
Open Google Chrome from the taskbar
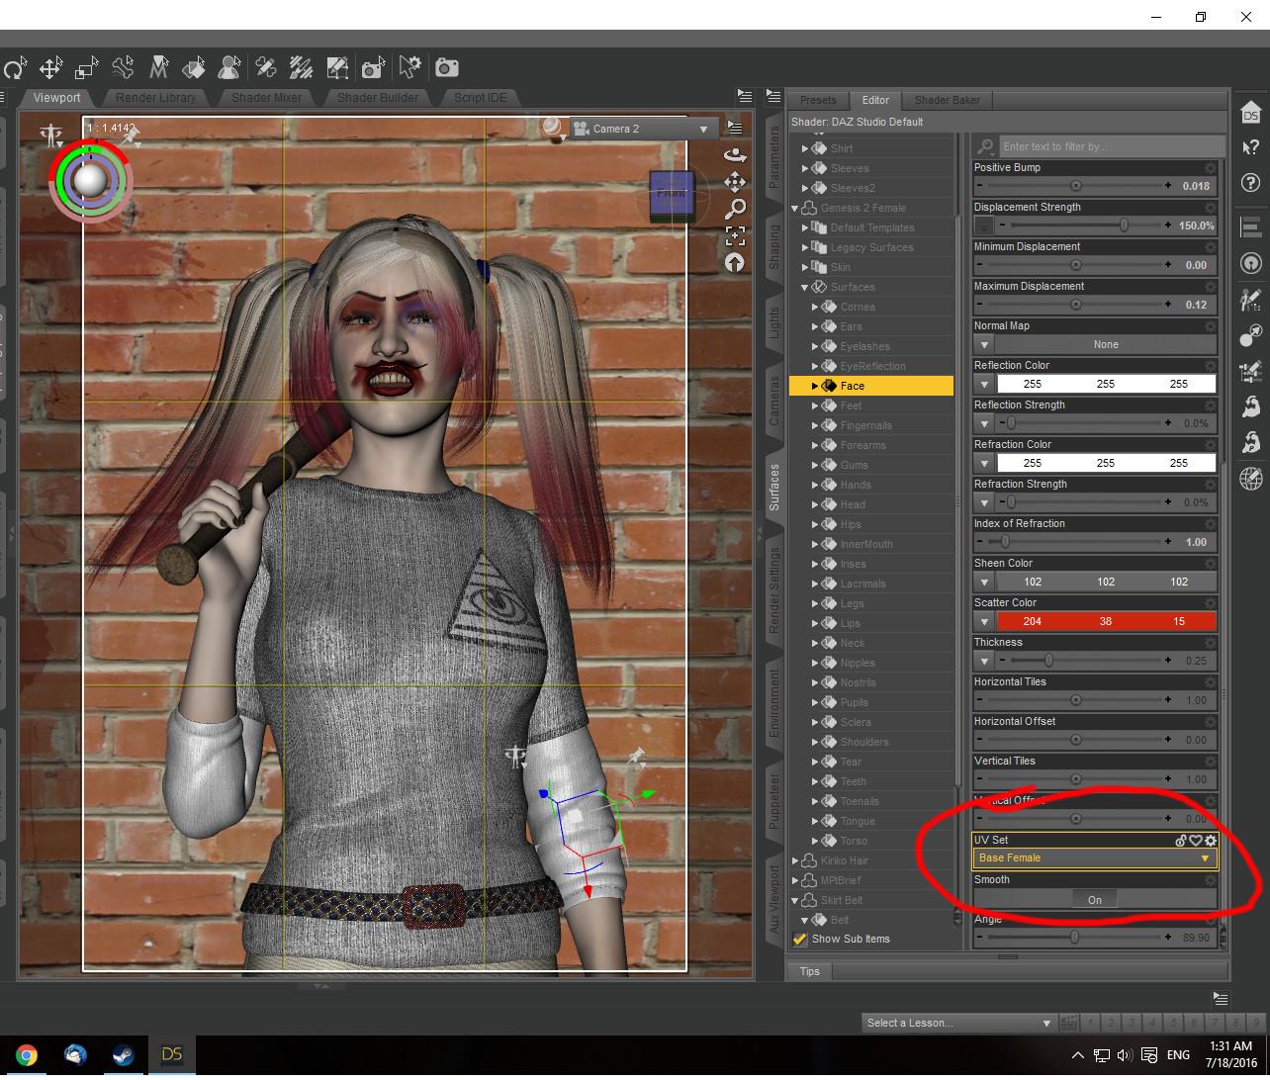(27, 1055)
